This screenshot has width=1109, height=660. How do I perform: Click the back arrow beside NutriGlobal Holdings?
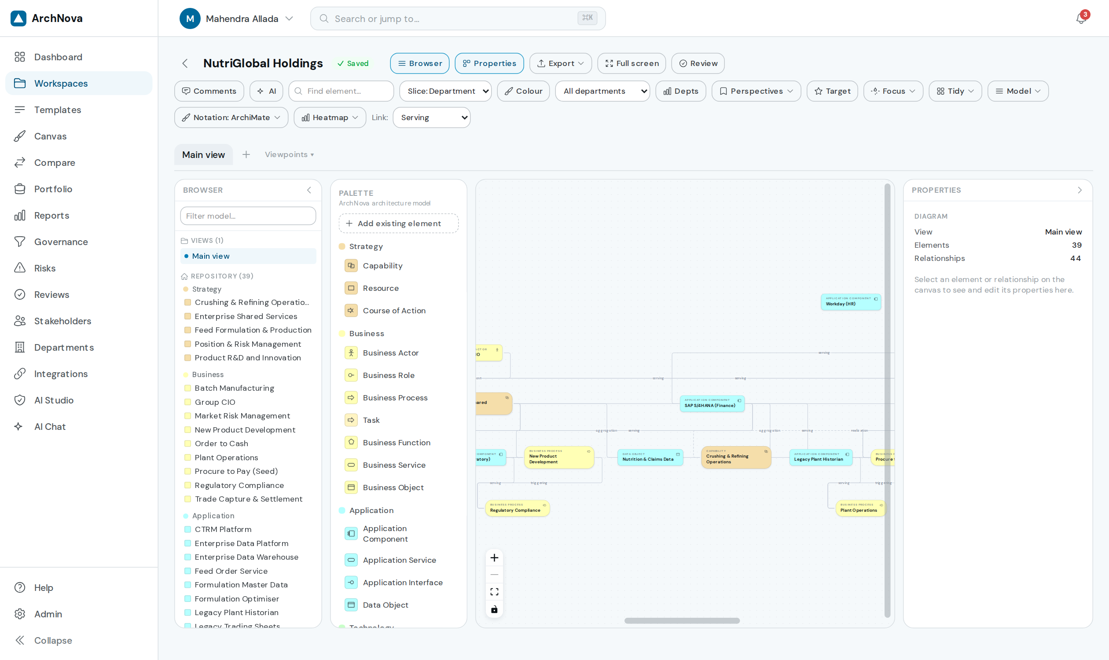pos(185,63)
